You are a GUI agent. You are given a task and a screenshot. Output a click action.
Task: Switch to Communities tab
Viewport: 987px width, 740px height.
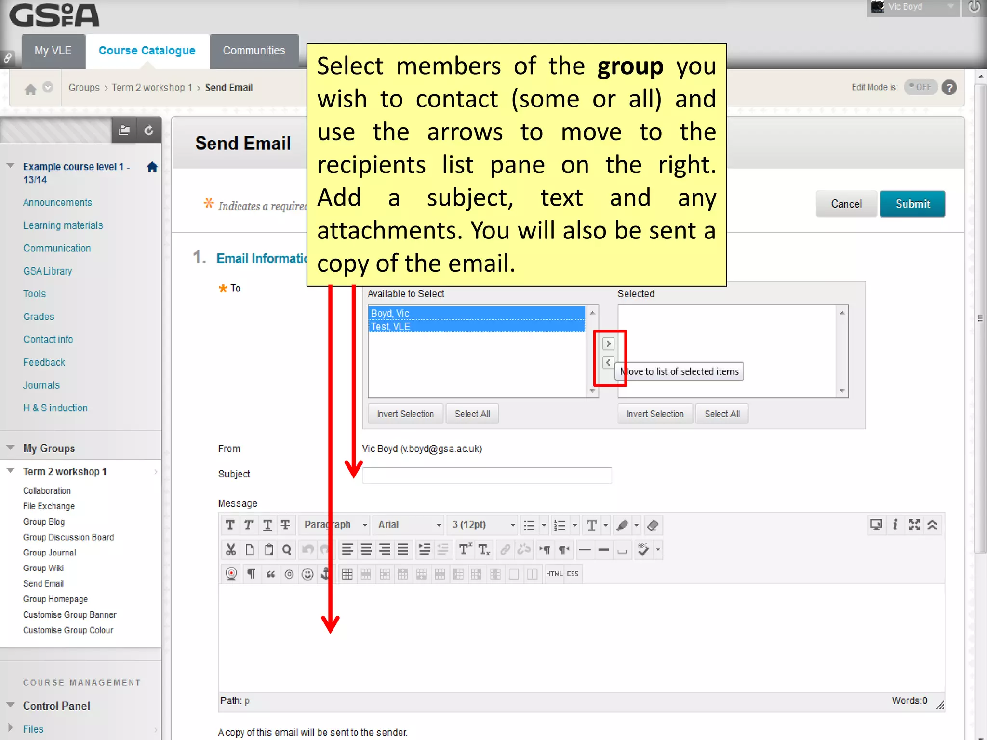click(254, 51)
